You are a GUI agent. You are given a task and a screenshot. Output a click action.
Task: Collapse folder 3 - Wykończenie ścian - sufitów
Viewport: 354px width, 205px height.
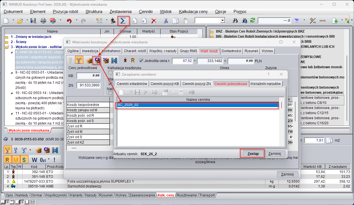click(x=7, y=47)
